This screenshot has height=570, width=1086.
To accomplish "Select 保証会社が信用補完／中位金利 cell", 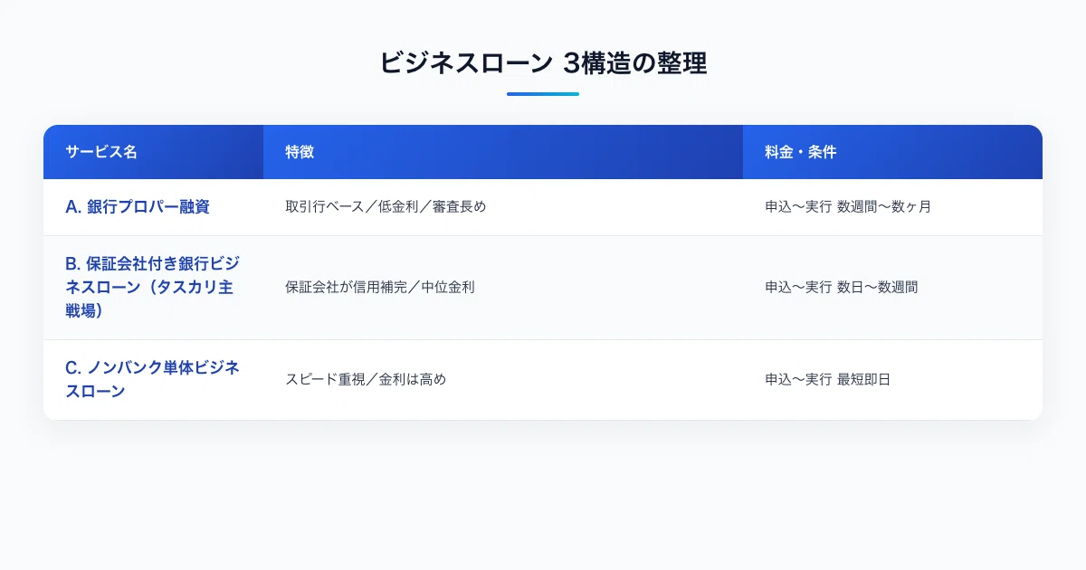I will (380, 287).
